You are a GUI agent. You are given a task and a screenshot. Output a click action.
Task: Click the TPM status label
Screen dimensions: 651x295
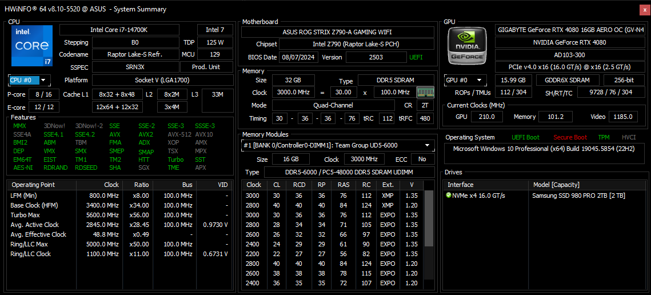604,137
